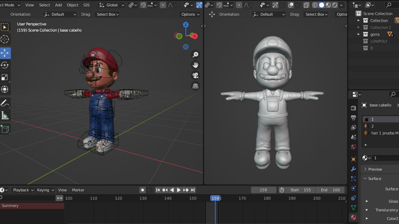Toggle the X-ray view button
This screenshot has width=399, height=224.
tap(306, 5)
